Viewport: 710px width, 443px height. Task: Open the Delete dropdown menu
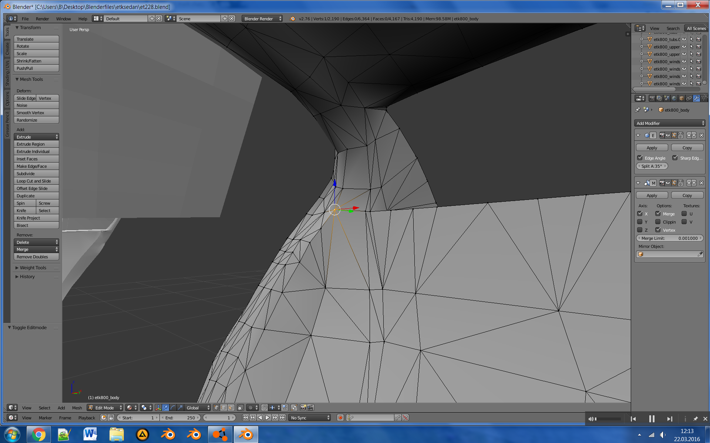(36, 242)
